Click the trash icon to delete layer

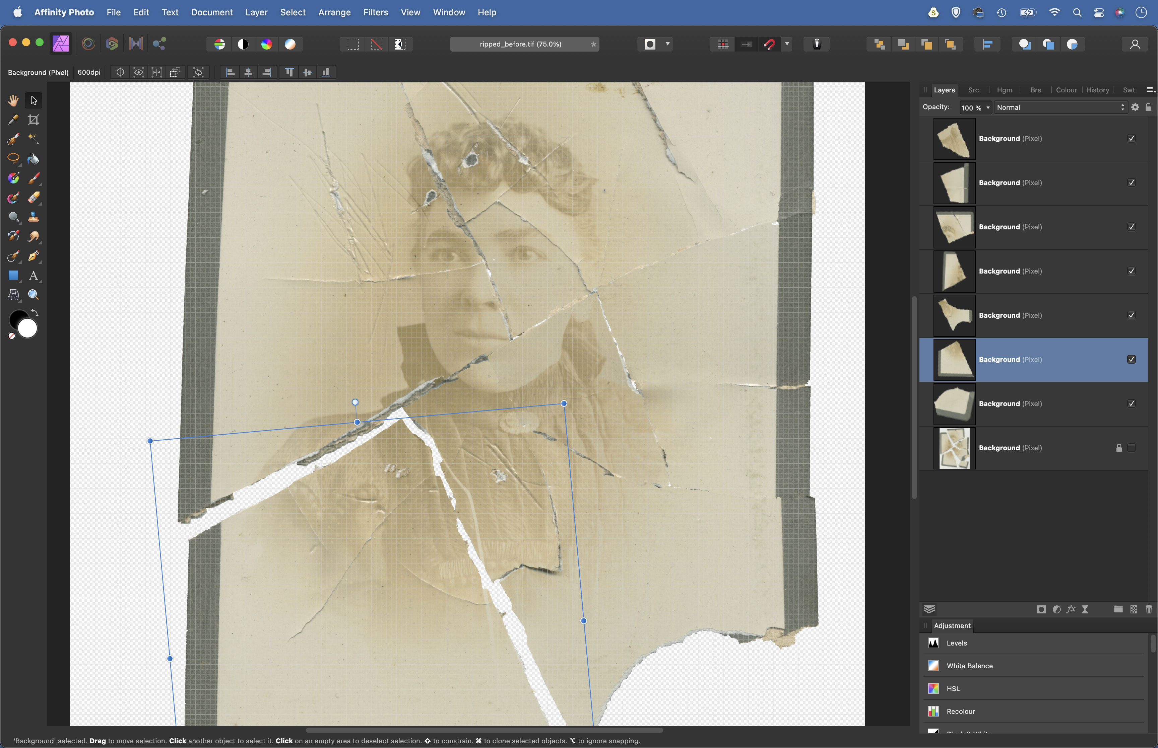pos(1149,609)
